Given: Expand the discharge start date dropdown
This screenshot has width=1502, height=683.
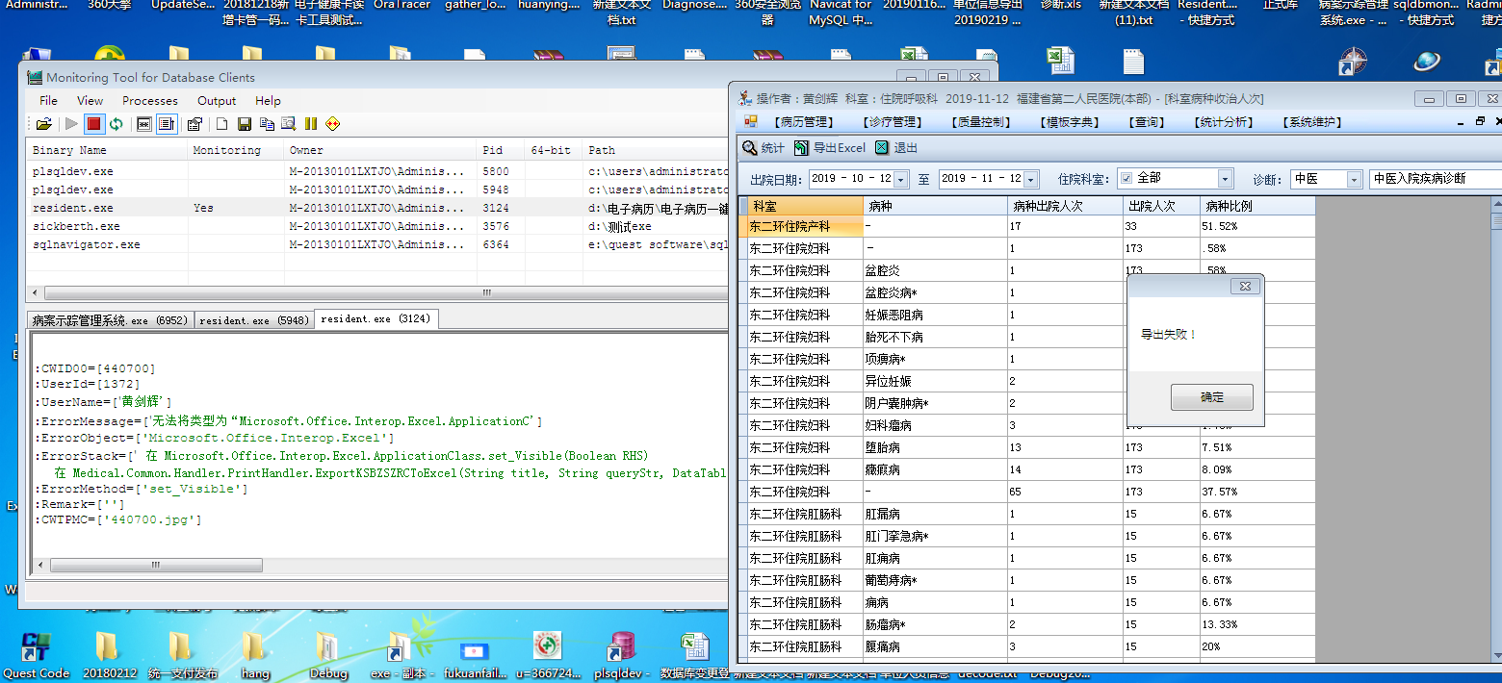Looking at the screenshot, I should click(900, 179).
